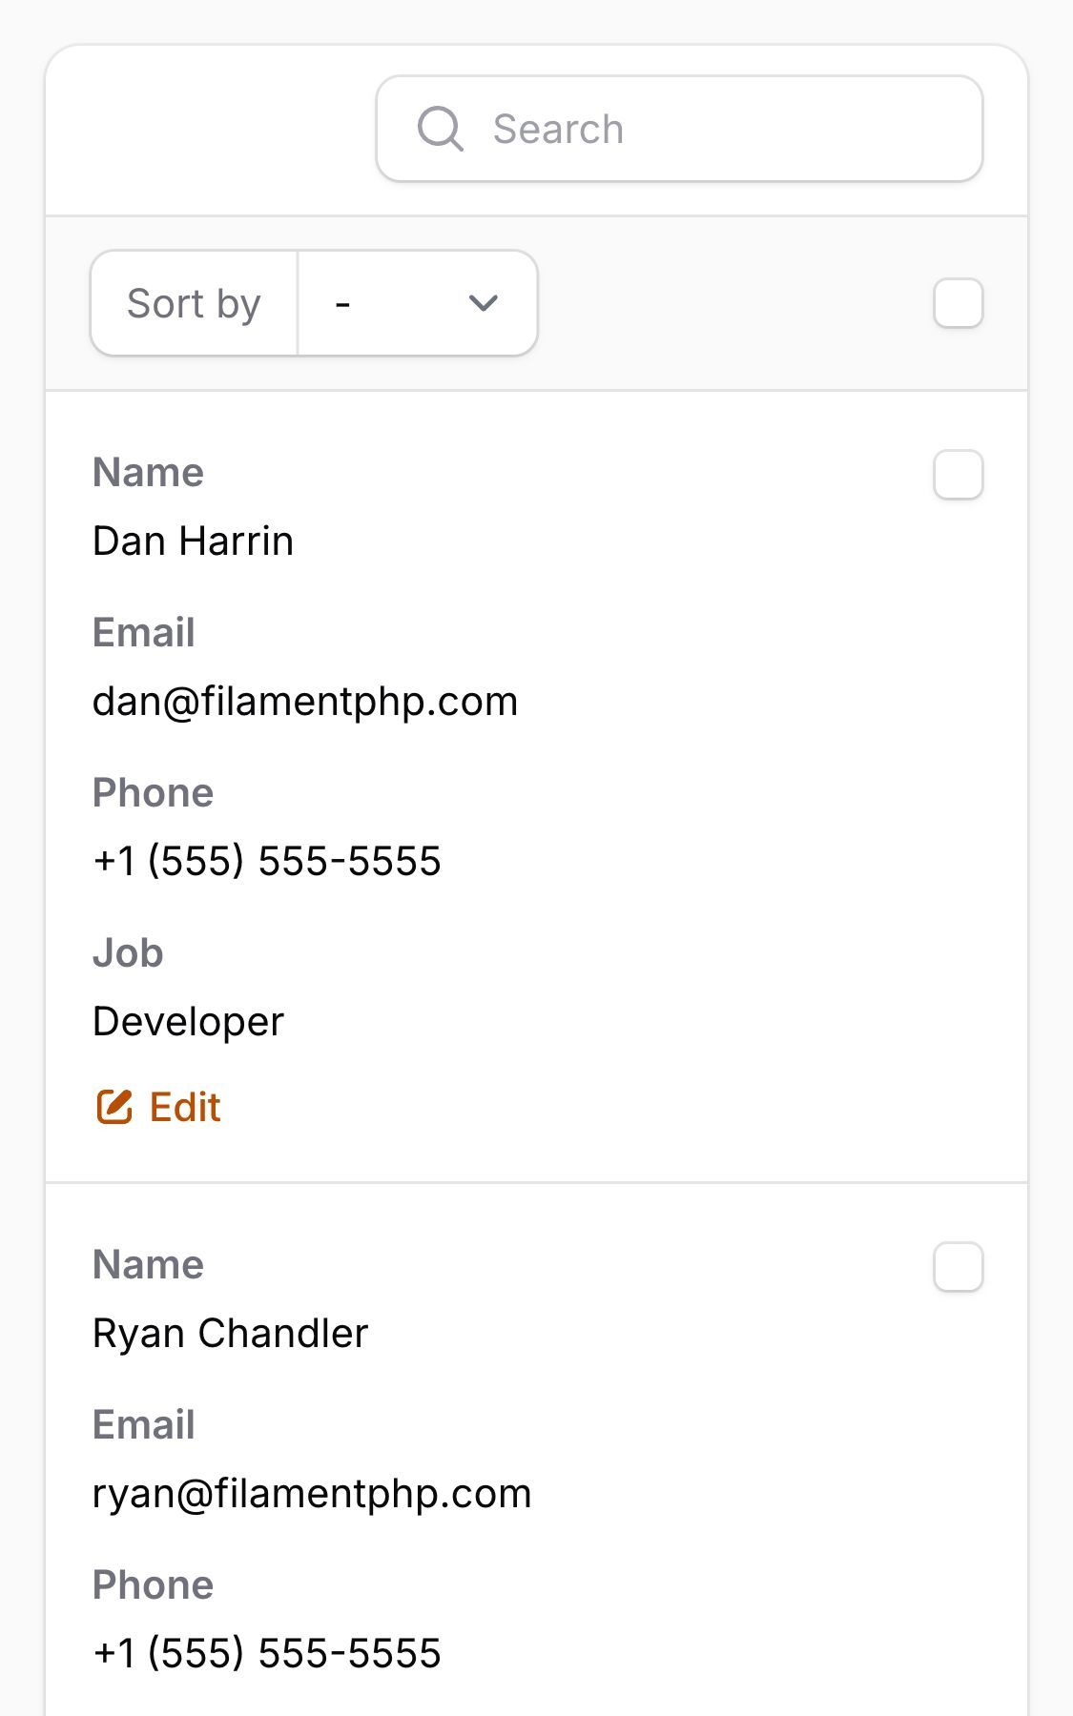Click the name Dan Harrin

(x=193, y=541)
